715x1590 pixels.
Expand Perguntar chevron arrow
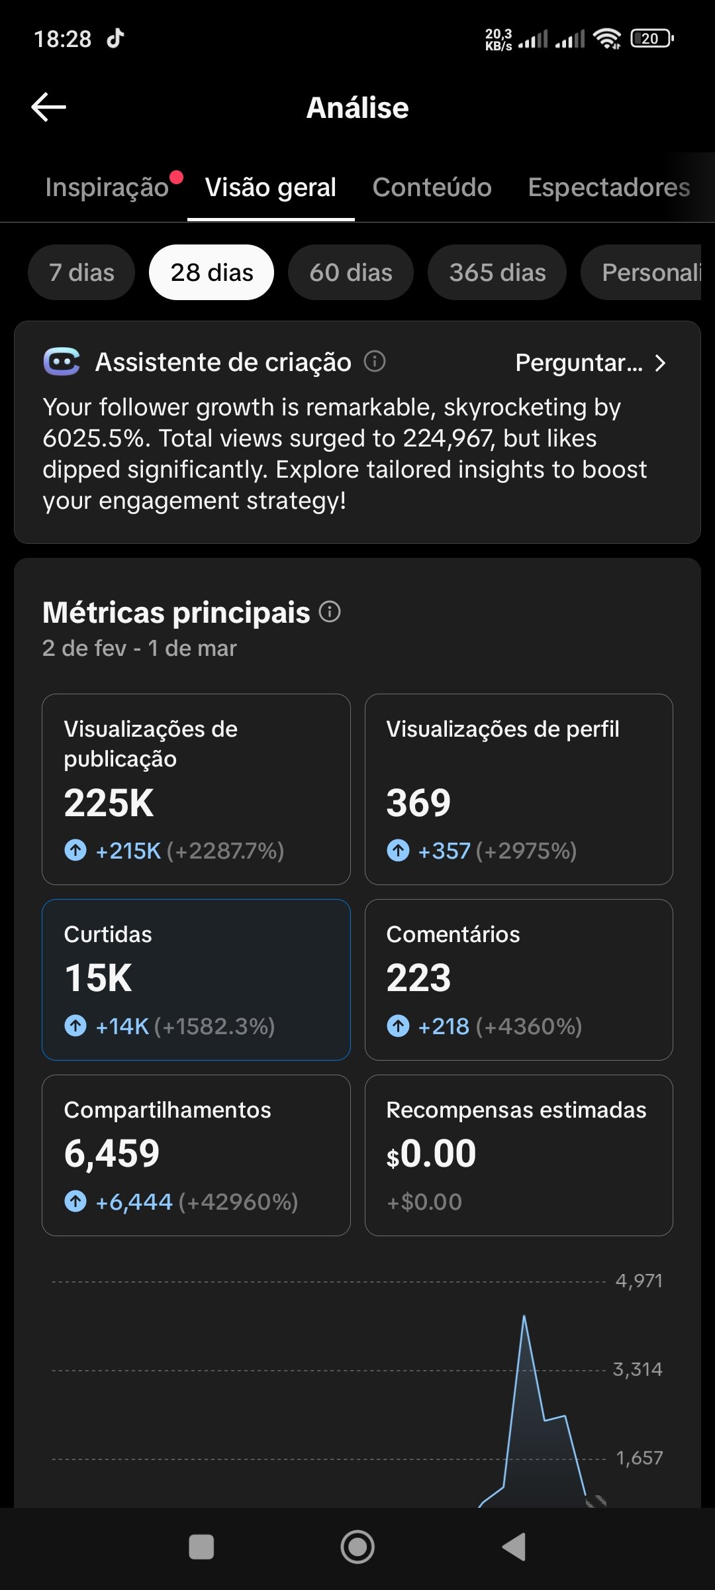[x=659, y=363]
